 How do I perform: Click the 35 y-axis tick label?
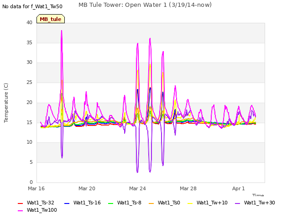click(x=29, y=42)
